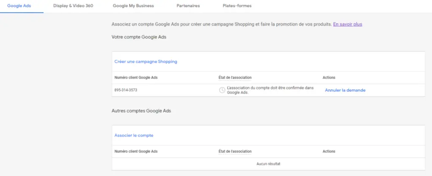Image resolution: width=432 pixels, height=176 pixels.
Task: Click Numéro client Google Ads header in first table
Action: pos(136,78)
